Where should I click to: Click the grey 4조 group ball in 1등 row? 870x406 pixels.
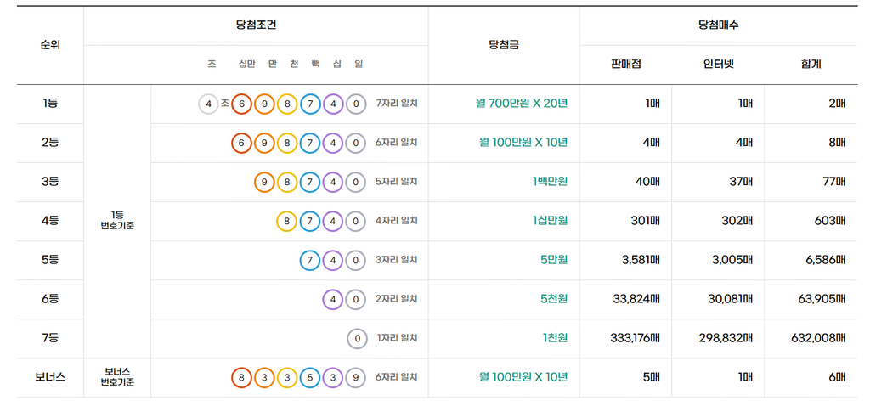coord(209,104)
